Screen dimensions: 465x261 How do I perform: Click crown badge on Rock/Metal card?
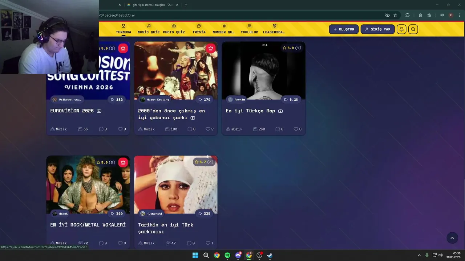[x=123, y=162]
